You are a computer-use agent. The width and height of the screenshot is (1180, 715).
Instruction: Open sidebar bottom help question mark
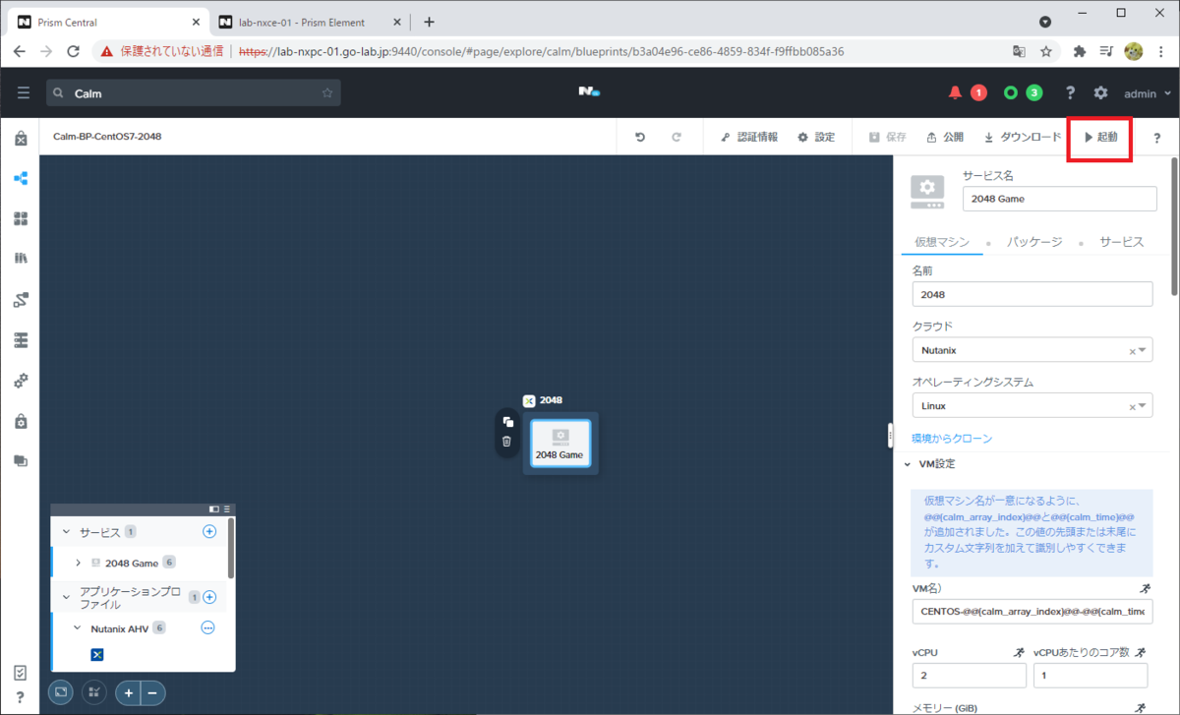(21, 697)
